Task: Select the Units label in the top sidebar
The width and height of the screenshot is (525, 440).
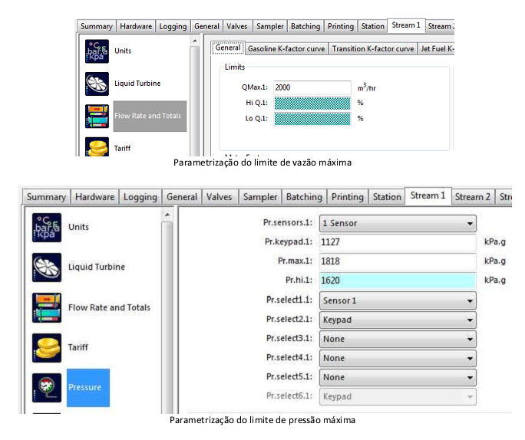Action: click(123, 51)
